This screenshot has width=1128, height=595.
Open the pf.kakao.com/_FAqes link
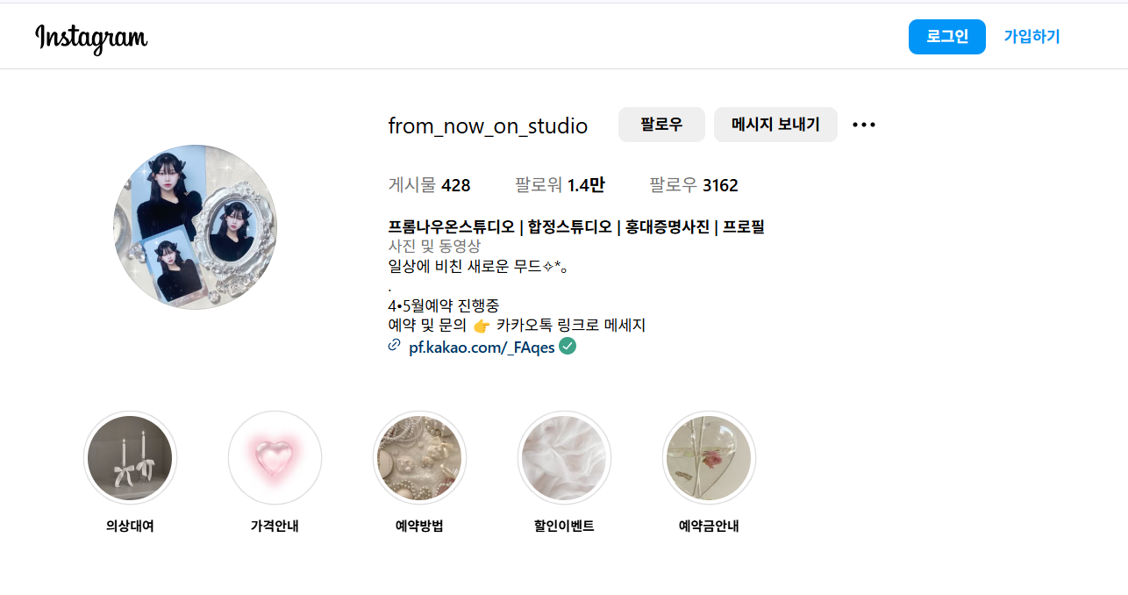point(484,347)
